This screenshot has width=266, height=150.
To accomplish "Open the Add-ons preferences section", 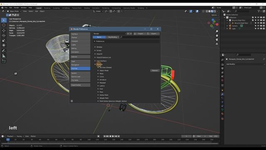I will coord(80,57).
